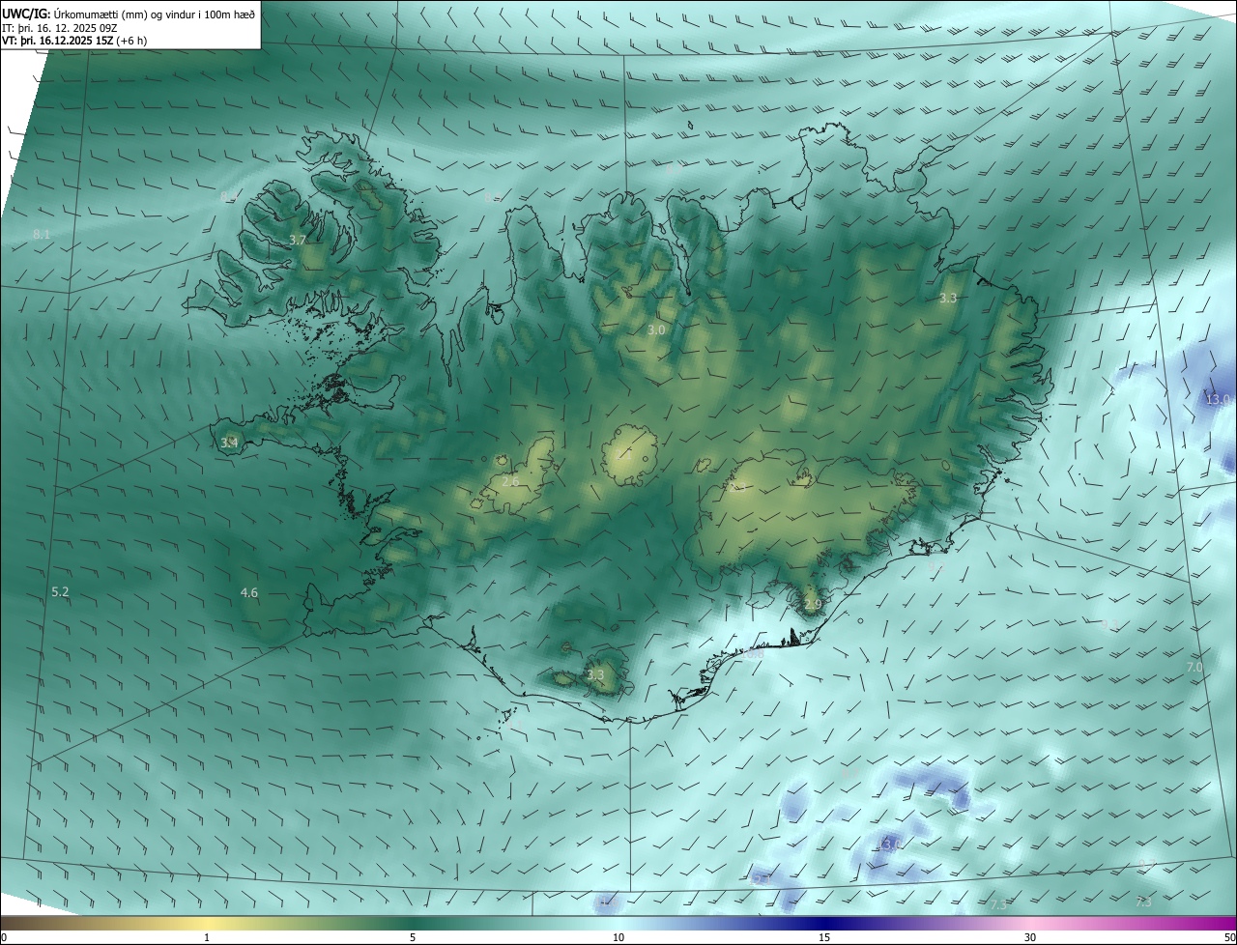Viewport: 1237px width, 945px height.
Task: Click the 30 tick on the color scale
Action: click(1030, 938)
